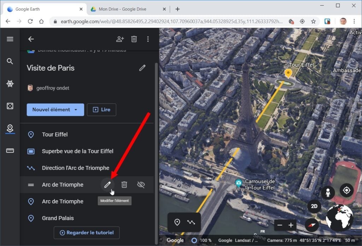Click yellow Tour Eiffel pin on map
362x246 pixels.
click(288, 73)
